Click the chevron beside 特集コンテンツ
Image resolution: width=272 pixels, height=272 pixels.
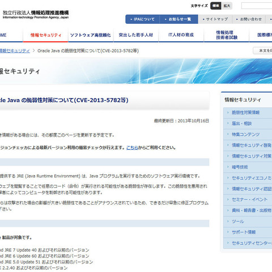228,134
